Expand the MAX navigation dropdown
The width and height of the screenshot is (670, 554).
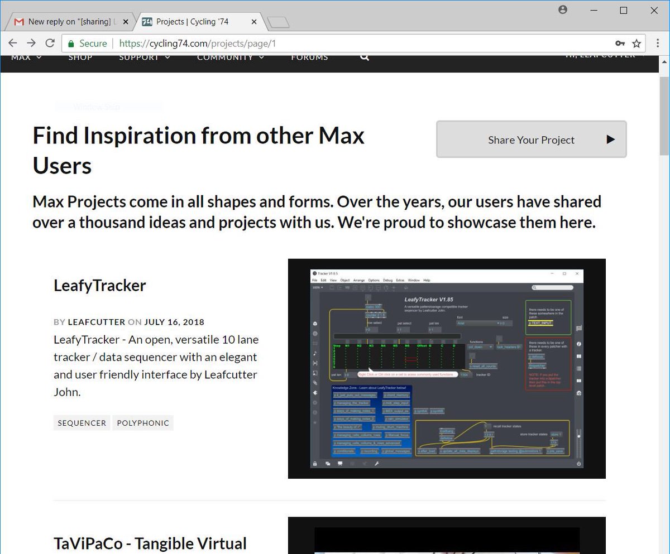coord(27,57)
